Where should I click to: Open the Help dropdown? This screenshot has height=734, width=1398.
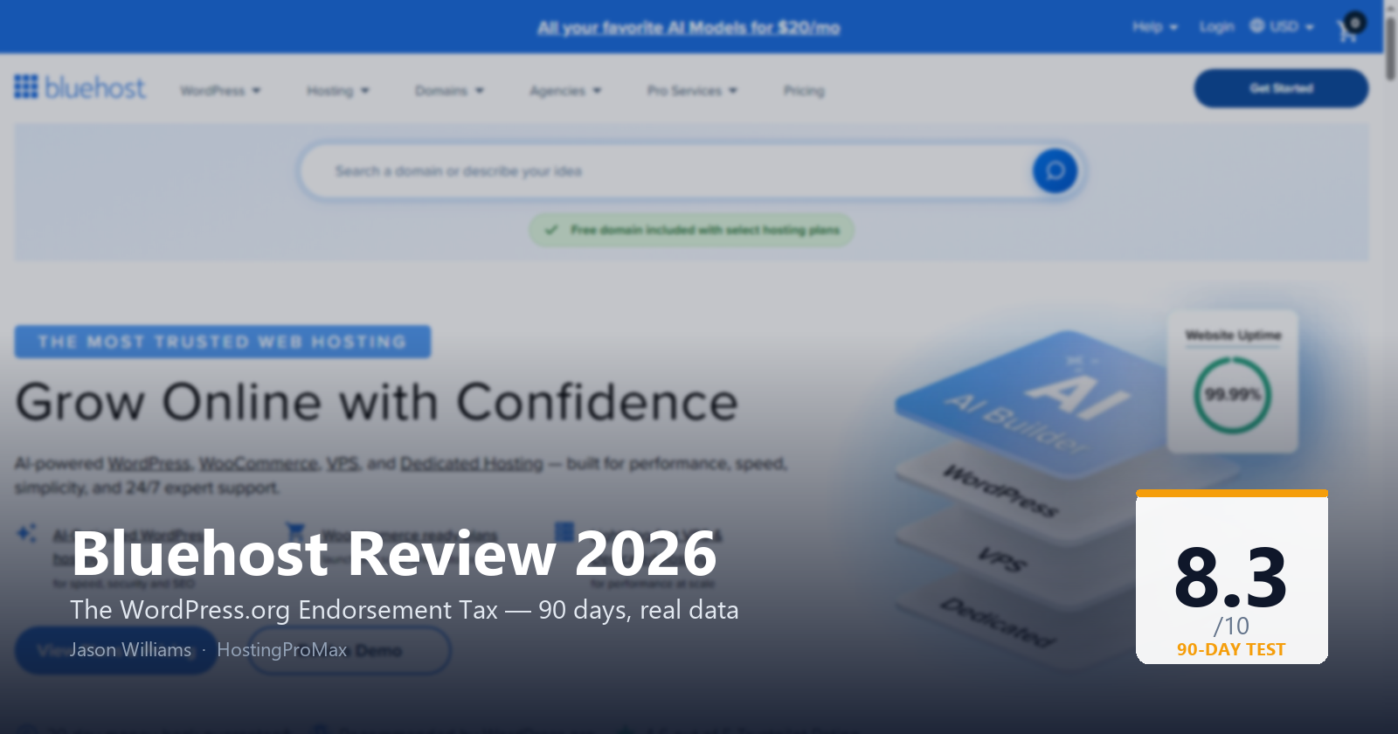tap(1155, 27)
